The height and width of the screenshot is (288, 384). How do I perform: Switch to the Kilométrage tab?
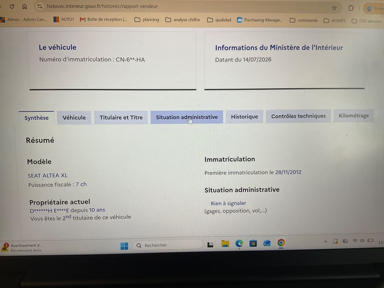click(354, 116)
